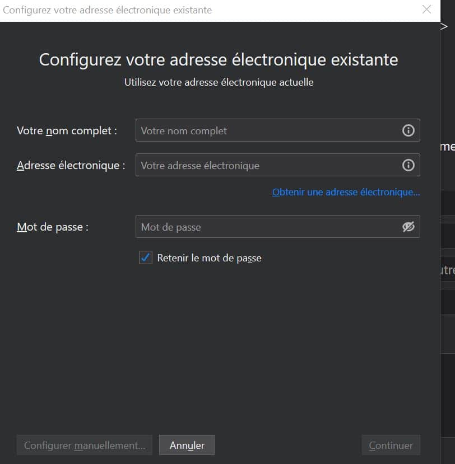Click the chevron arrow right of the dialog
Viewport: 455px width, 464px height.
[x=444, y=26]
